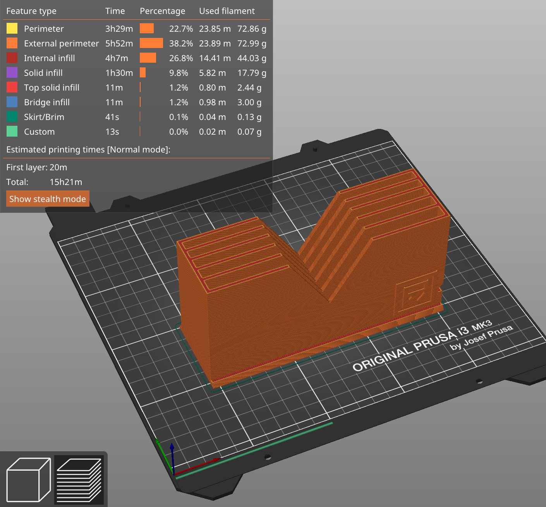This screenshot has height=507, width=546.
Task: Toggle Top solid infill red swatch
Action: [12, 87]
